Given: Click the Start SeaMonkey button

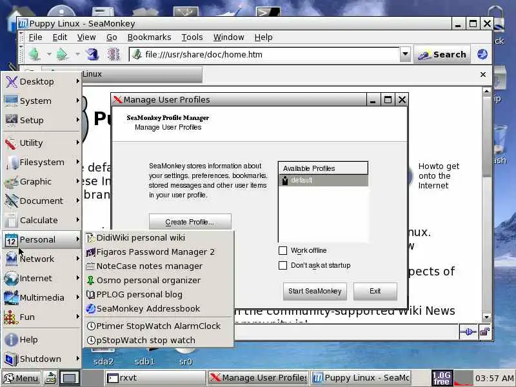Looking at the screenshot, I should 315,292.
